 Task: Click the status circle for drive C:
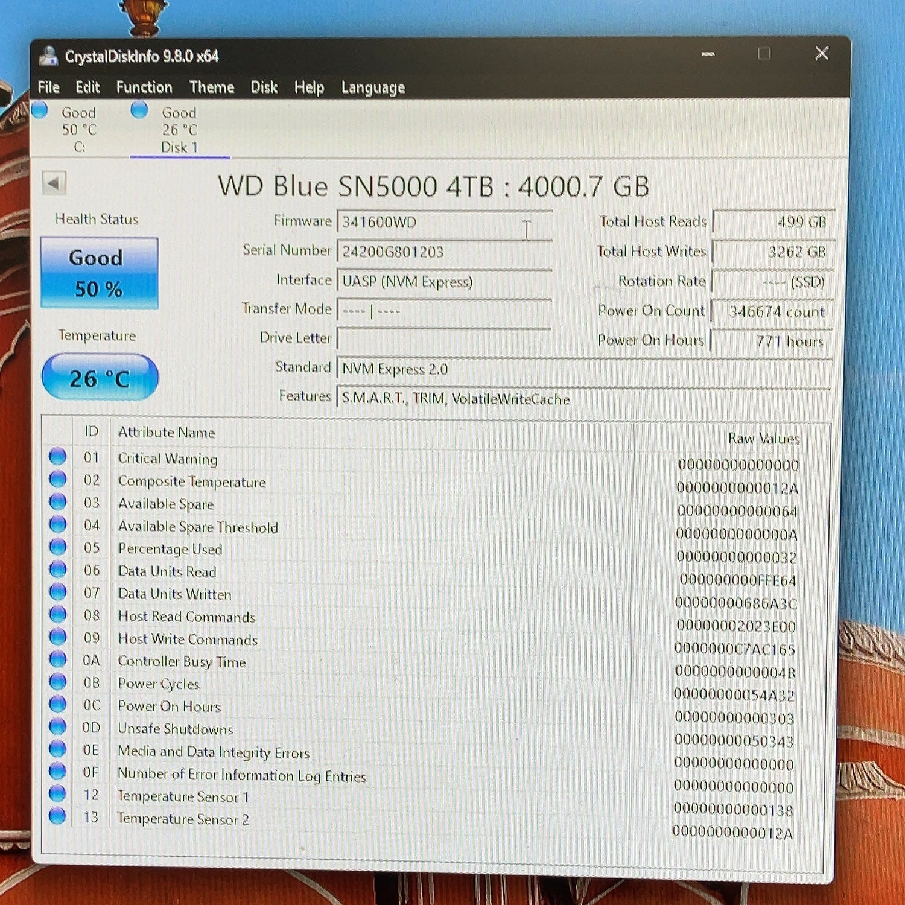pyautogui.click(x=40, y=110)
